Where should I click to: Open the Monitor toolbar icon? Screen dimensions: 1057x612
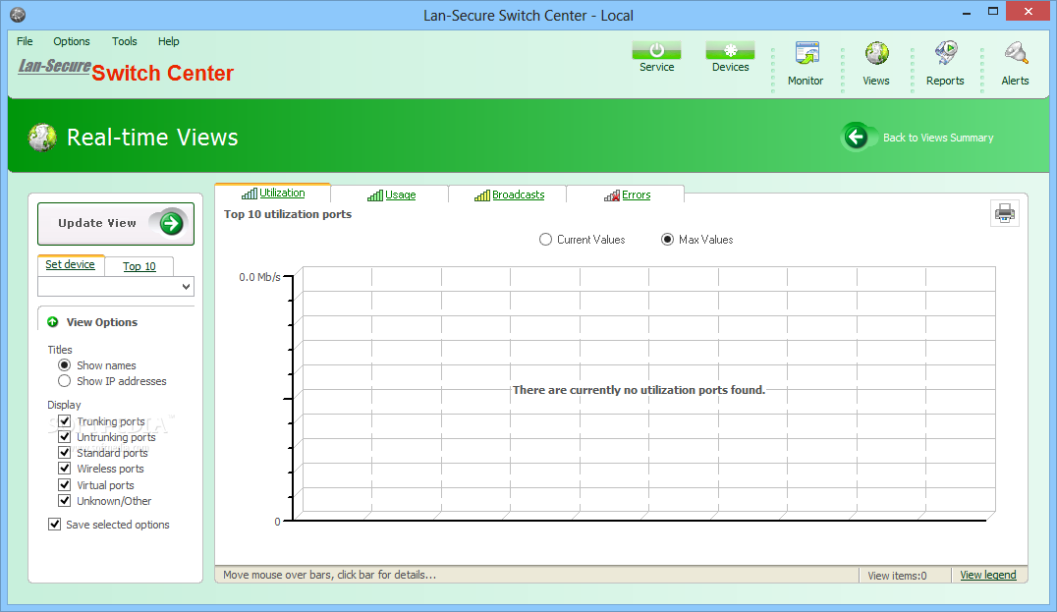(x=807, y=53)
